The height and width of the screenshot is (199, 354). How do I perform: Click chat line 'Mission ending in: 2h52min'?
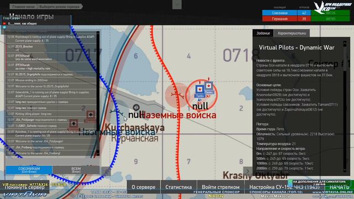[32, 80]
